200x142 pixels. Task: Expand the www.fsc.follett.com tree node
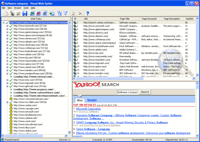point(7,102)
